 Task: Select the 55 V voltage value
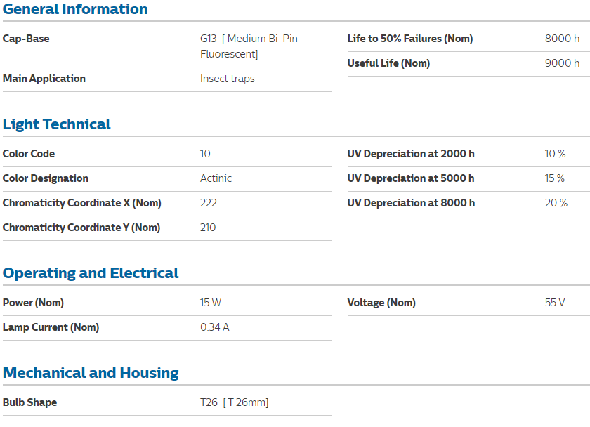click(x=554, y=303)
